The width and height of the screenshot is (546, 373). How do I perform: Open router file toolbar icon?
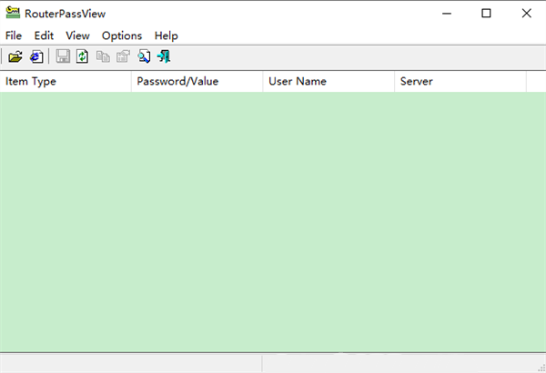click(15, 56)
